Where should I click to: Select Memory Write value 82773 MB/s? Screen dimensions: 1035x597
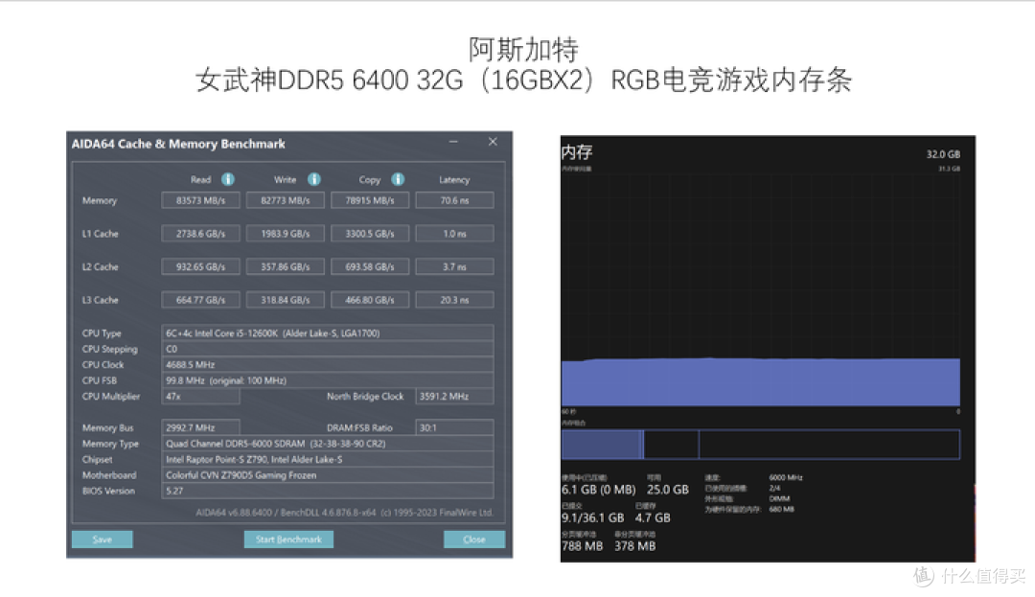pos(286,200)
